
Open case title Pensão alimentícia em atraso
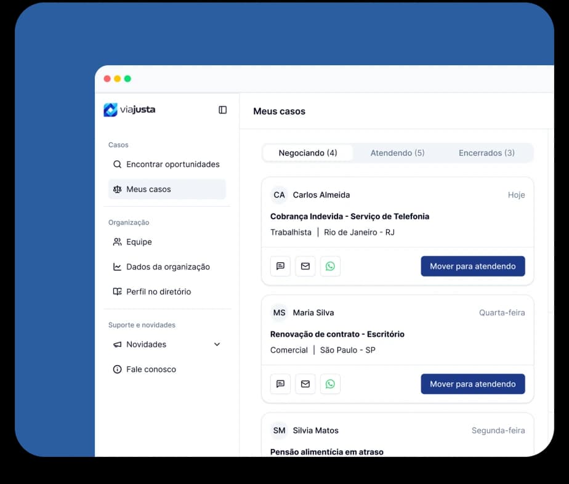(x=326, y=452)
